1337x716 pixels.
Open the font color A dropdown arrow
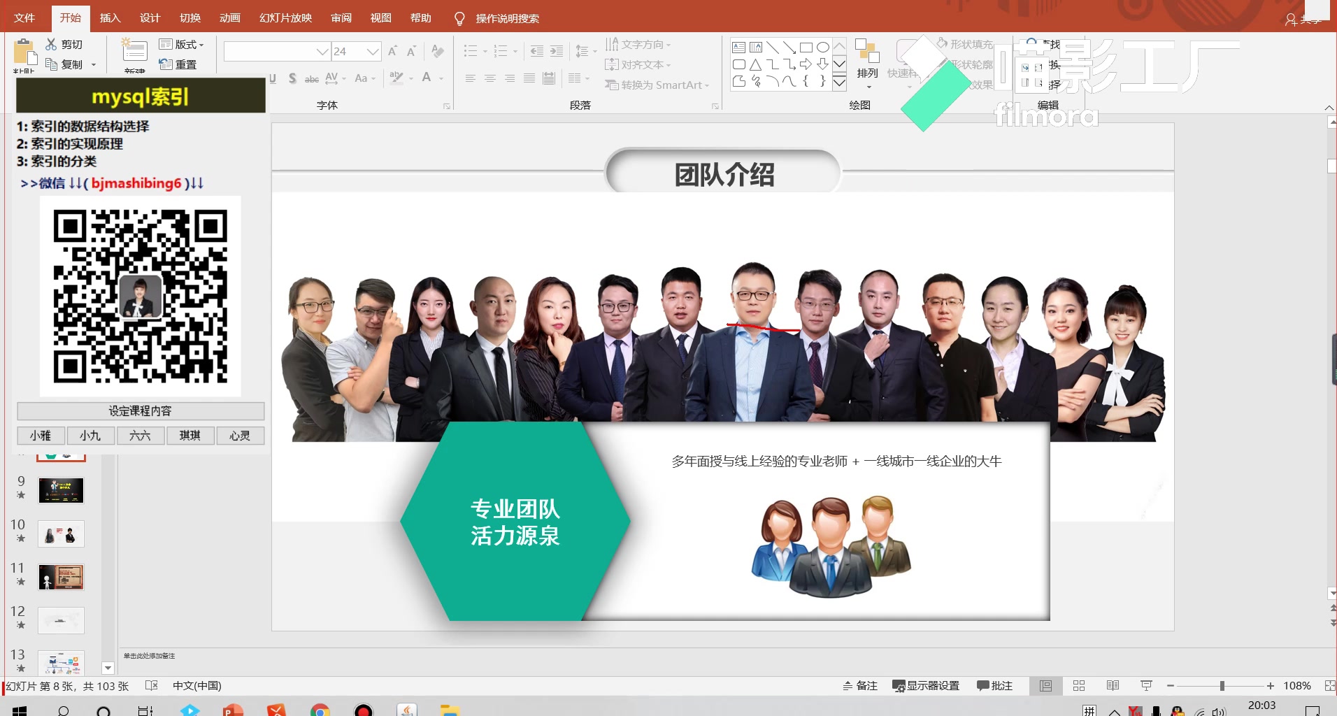point(441,78)
